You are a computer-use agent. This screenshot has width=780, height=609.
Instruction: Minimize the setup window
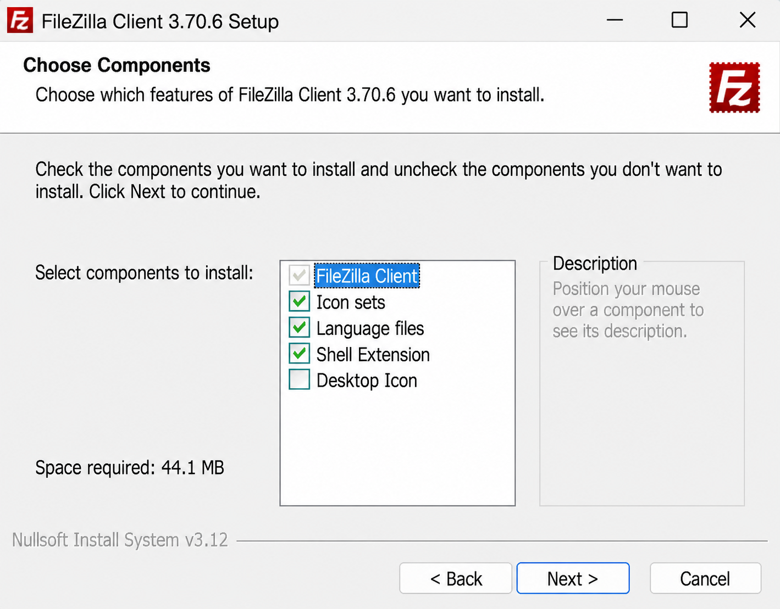point(615,20)
